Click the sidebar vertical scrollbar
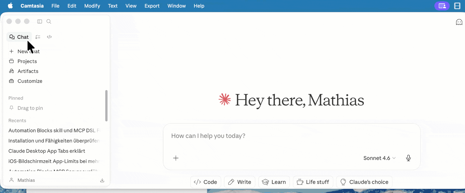The image size is (465, 193). click(106, 106)
